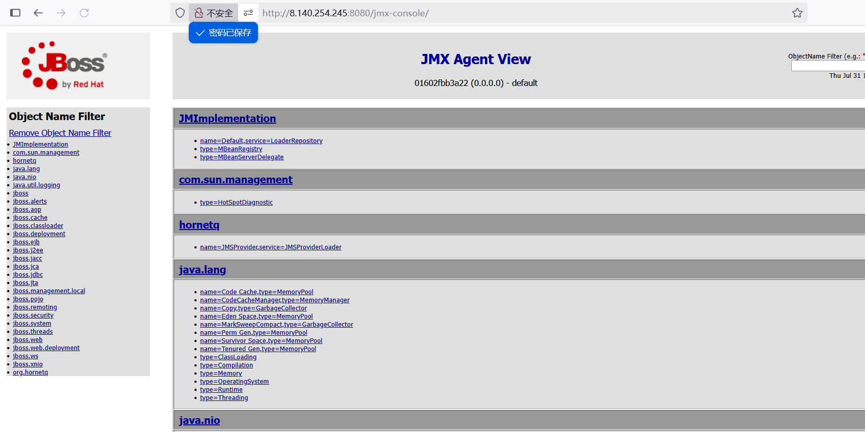Toggle the browser sidebar panel icon
The width and height of the screenshot is (865, 432).
coord(15,13)
